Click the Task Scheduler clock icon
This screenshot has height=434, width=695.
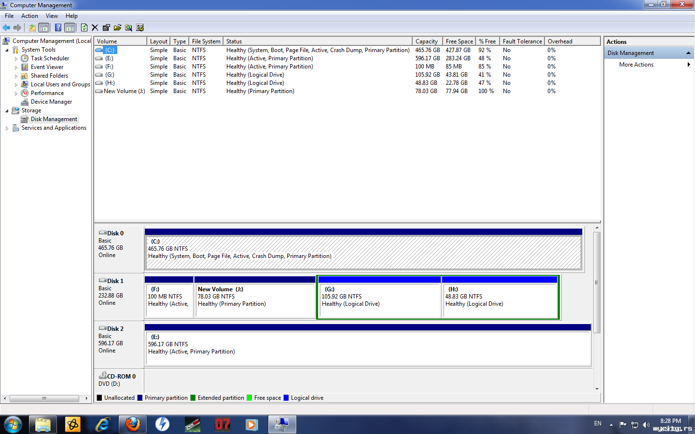pos(25,58)
